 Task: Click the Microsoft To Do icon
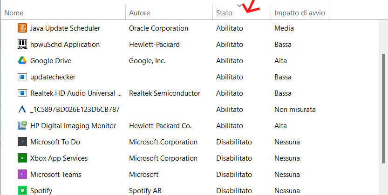tap(22, 142)
